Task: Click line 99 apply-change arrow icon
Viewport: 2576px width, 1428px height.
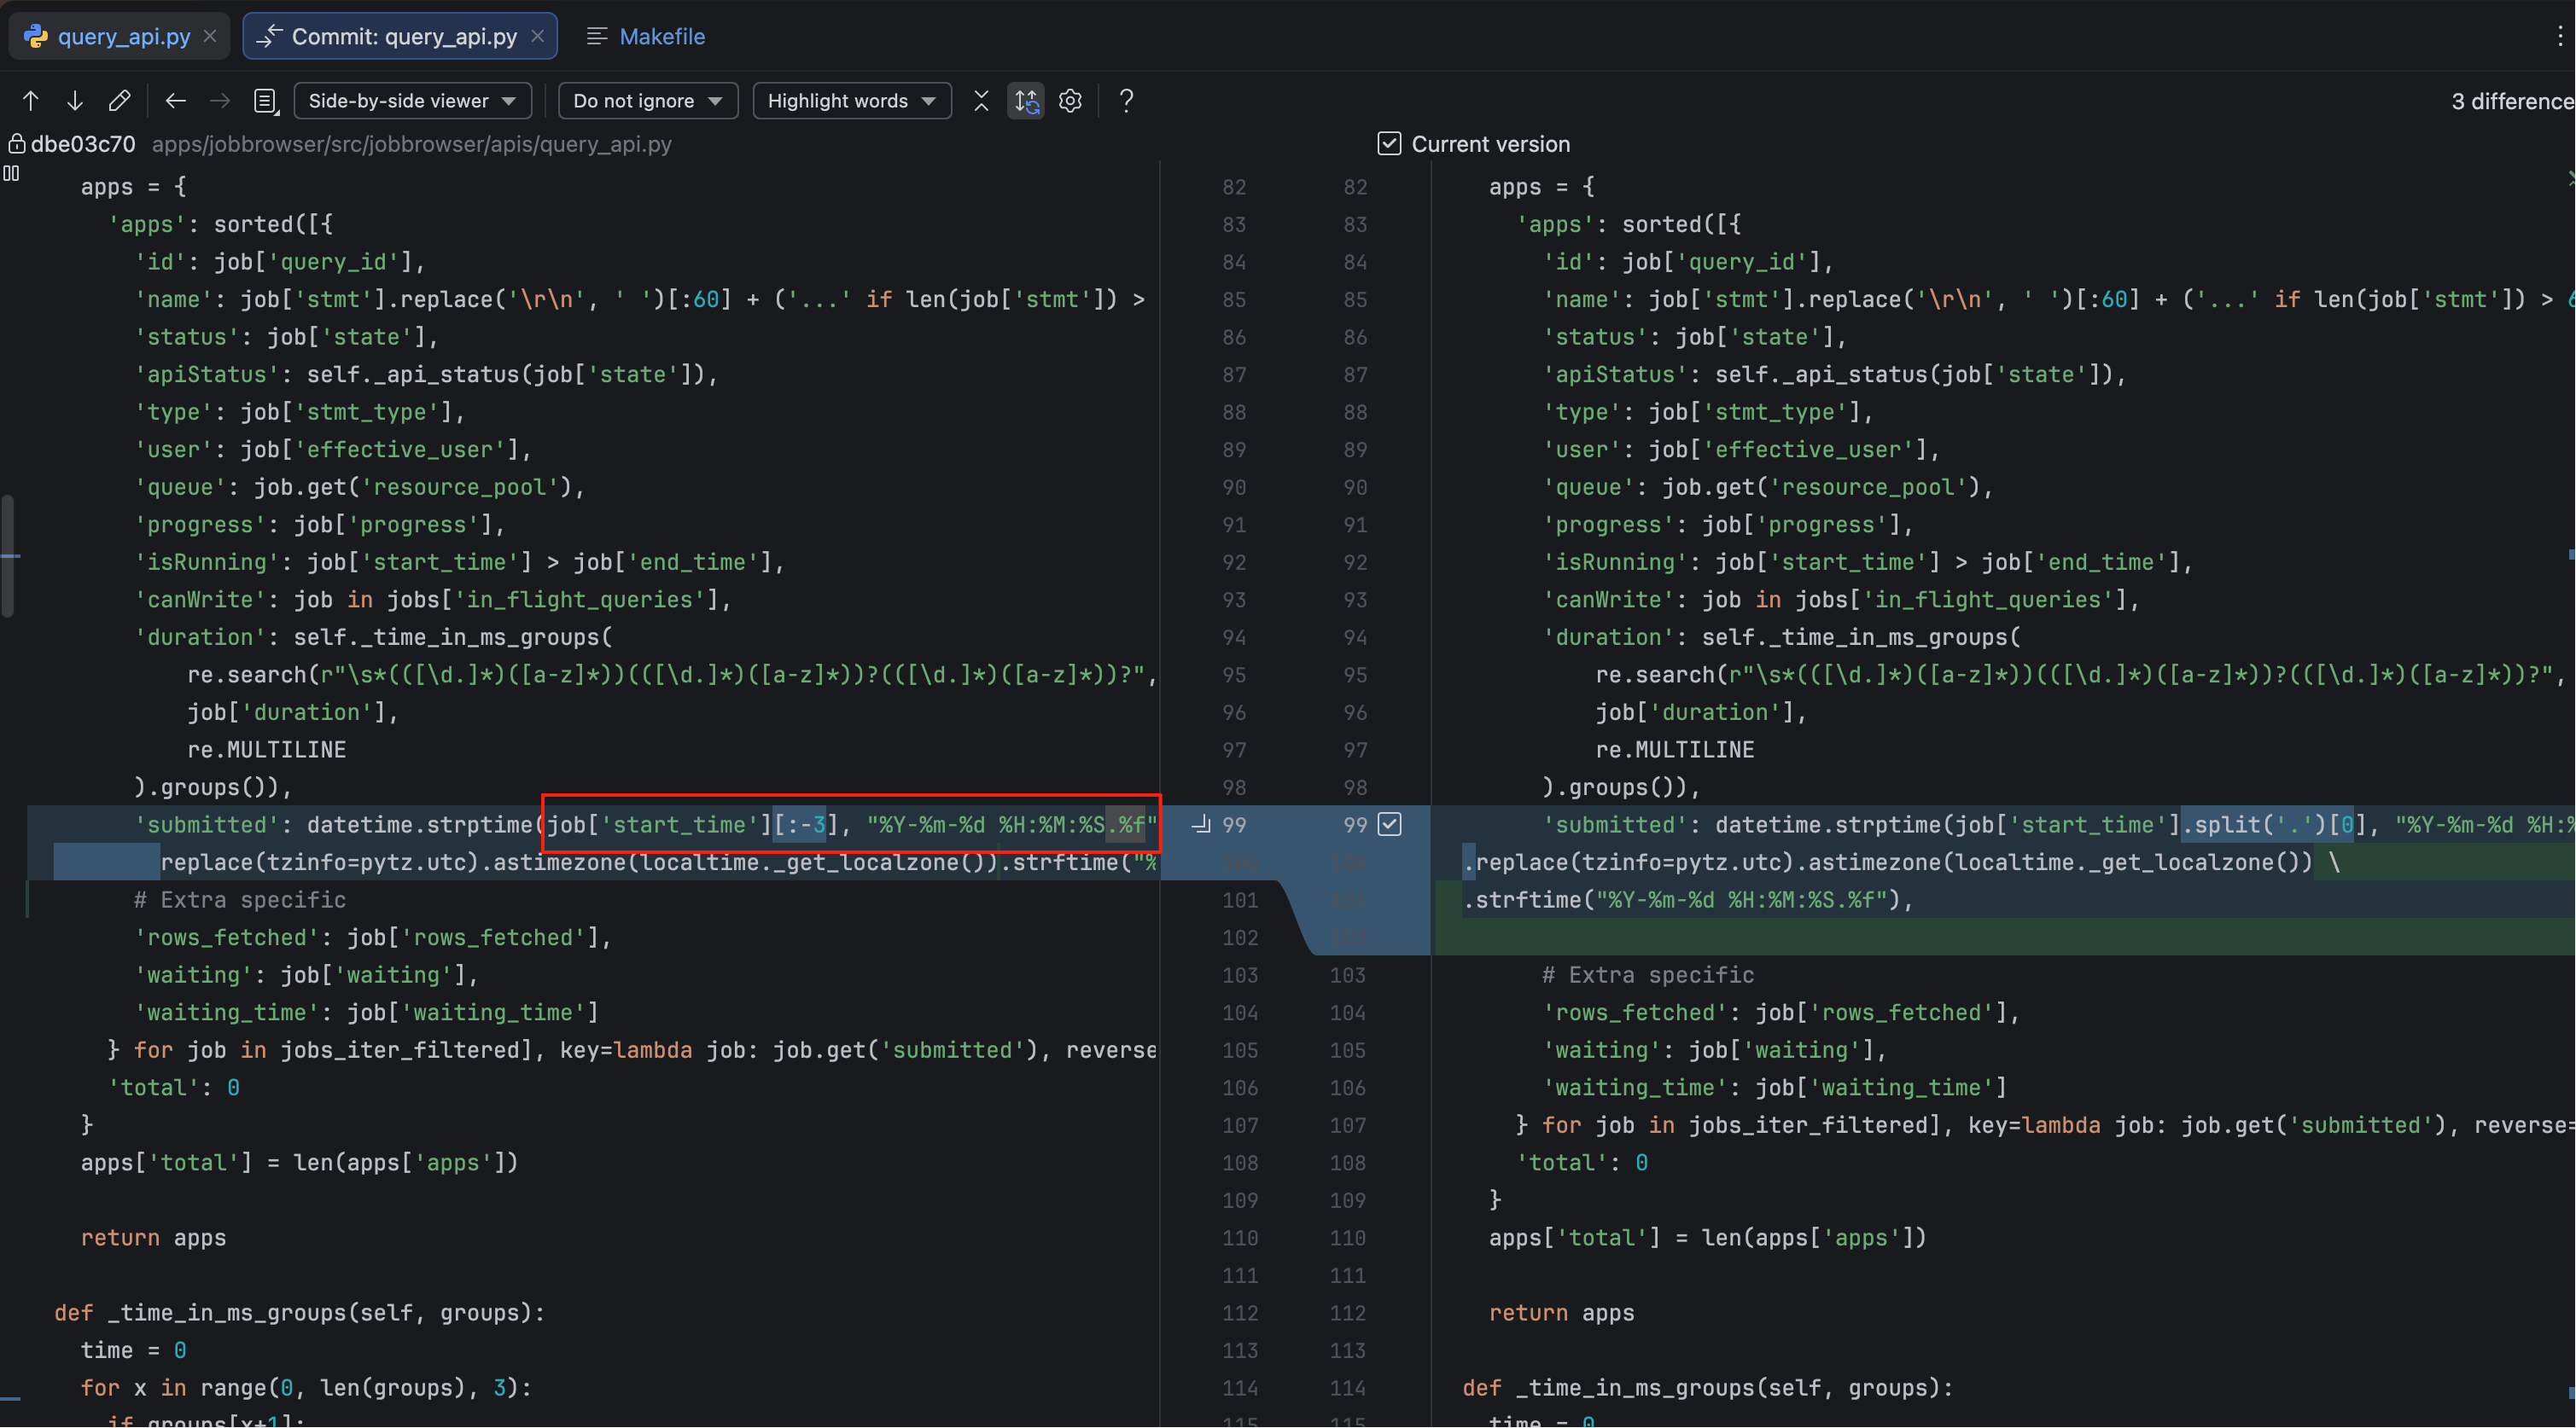Action: pyautogui.click(x=1201, y=824)
